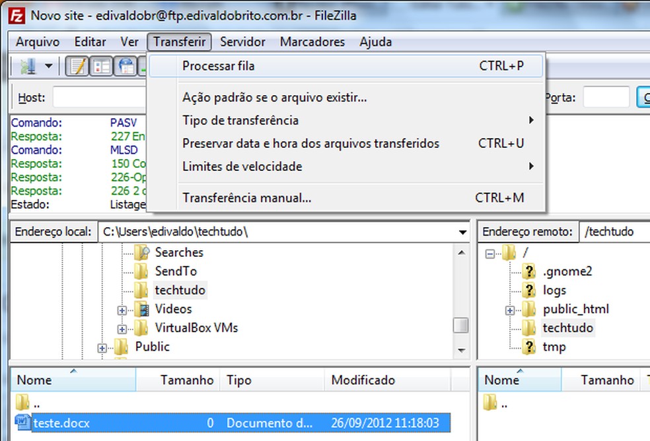Expand the Public folder node

[102, 348]
